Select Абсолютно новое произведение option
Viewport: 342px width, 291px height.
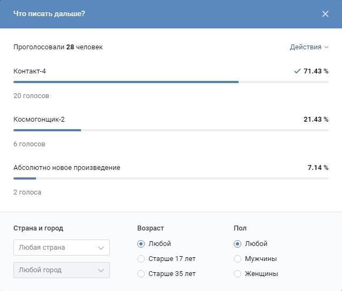tap(66, 168)
